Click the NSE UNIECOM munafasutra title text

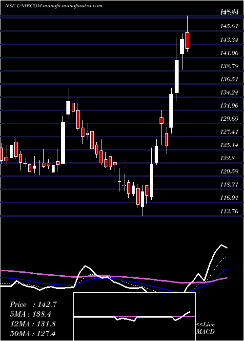coord(53,6)
